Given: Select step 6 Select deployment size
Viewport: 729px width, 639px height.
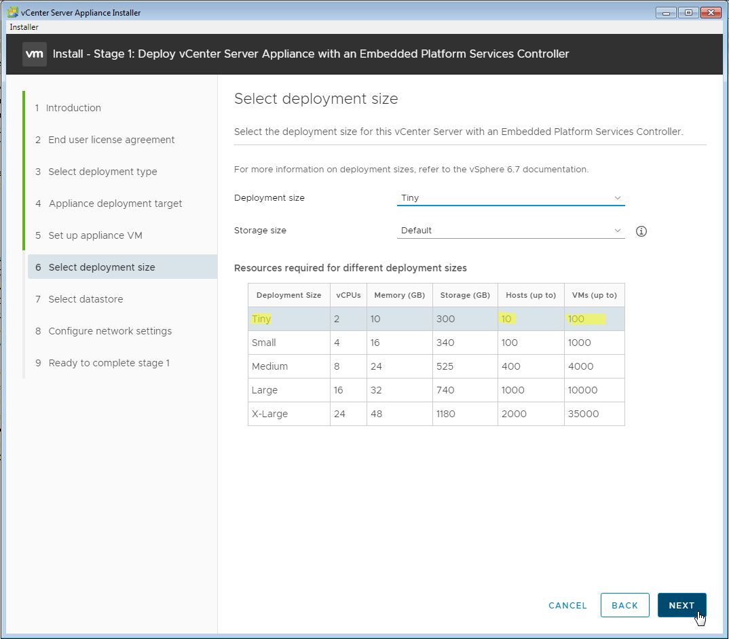Looking at the screenshot, I should click(x=102, y=267).
